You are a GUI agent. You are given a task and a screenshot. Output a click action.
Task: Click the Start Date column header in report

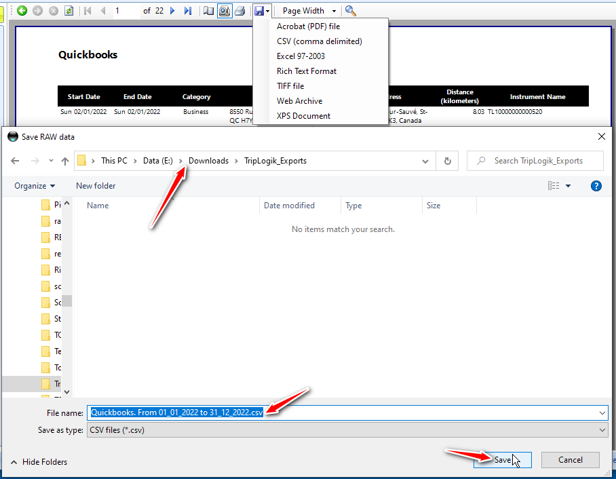83,96
